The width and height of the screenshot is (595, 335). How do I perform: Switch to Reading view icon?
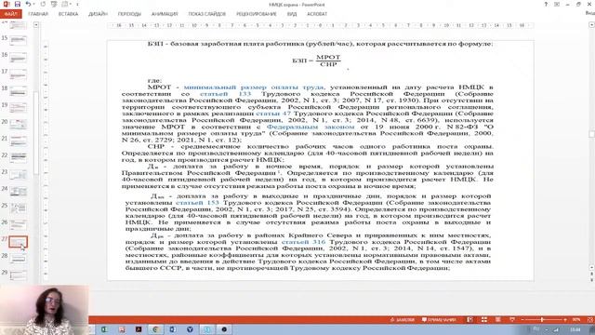pos(498,320)
